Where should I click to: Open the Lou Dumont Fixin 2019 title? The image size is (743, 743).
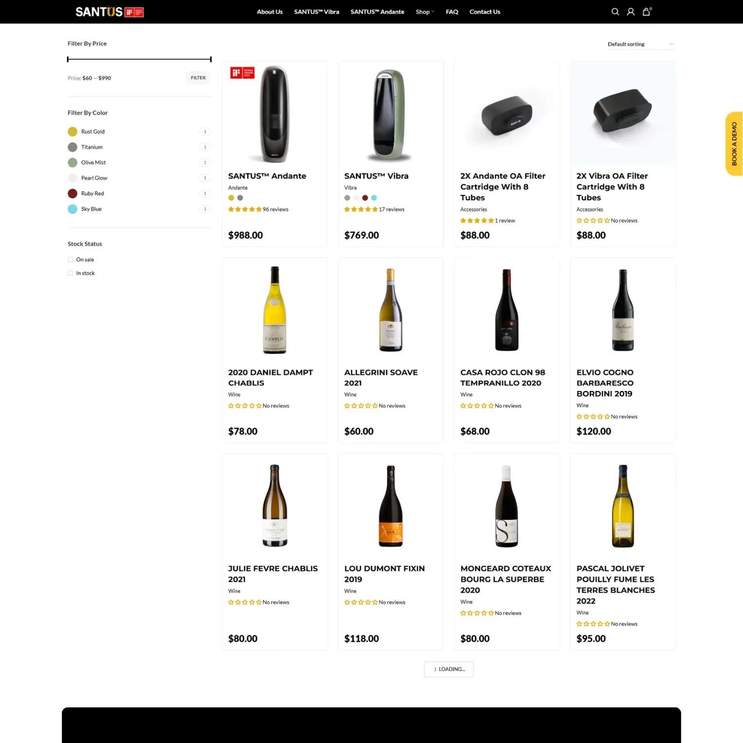tap(385, 574)
